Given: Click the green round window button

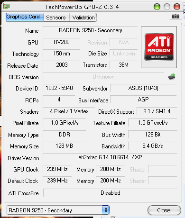Looking at the screenshot, I should [157, 7].
